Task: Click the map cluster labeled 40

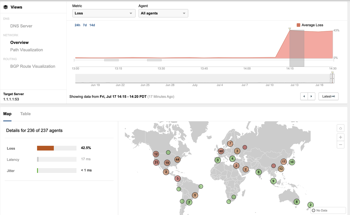Action: 221,151
